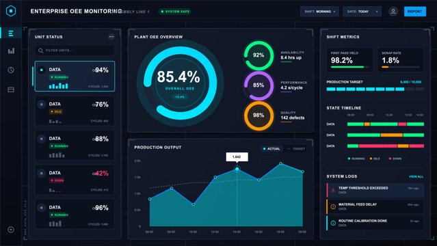Click the 8,400 / 10,000 production target text
Image resolution: width=437 pixels, height=246 pixels.
(410, 82)
